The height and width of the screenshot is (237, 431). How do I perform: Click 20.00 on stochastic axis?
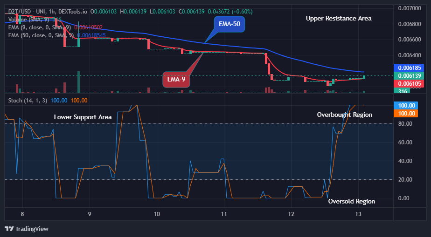[405, 179]
